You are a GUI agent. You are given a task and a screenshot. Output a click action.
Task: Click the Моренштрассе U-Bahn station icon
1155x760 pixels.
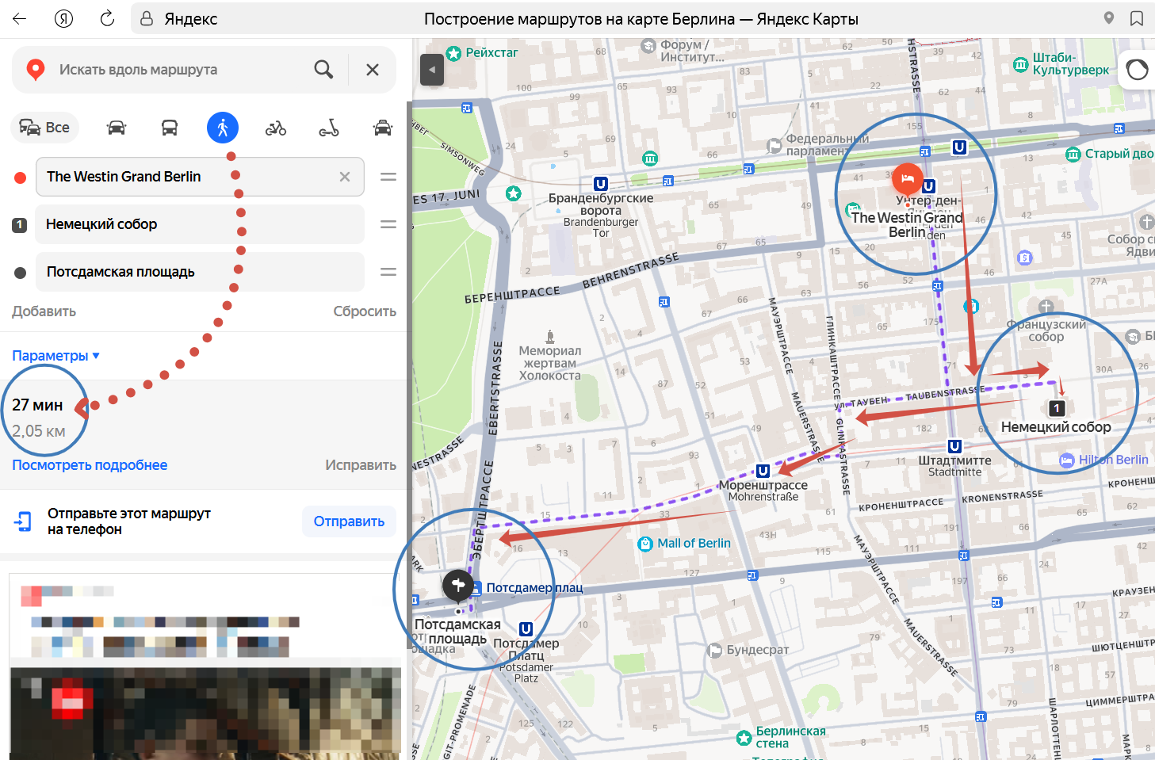coord(763,471)
